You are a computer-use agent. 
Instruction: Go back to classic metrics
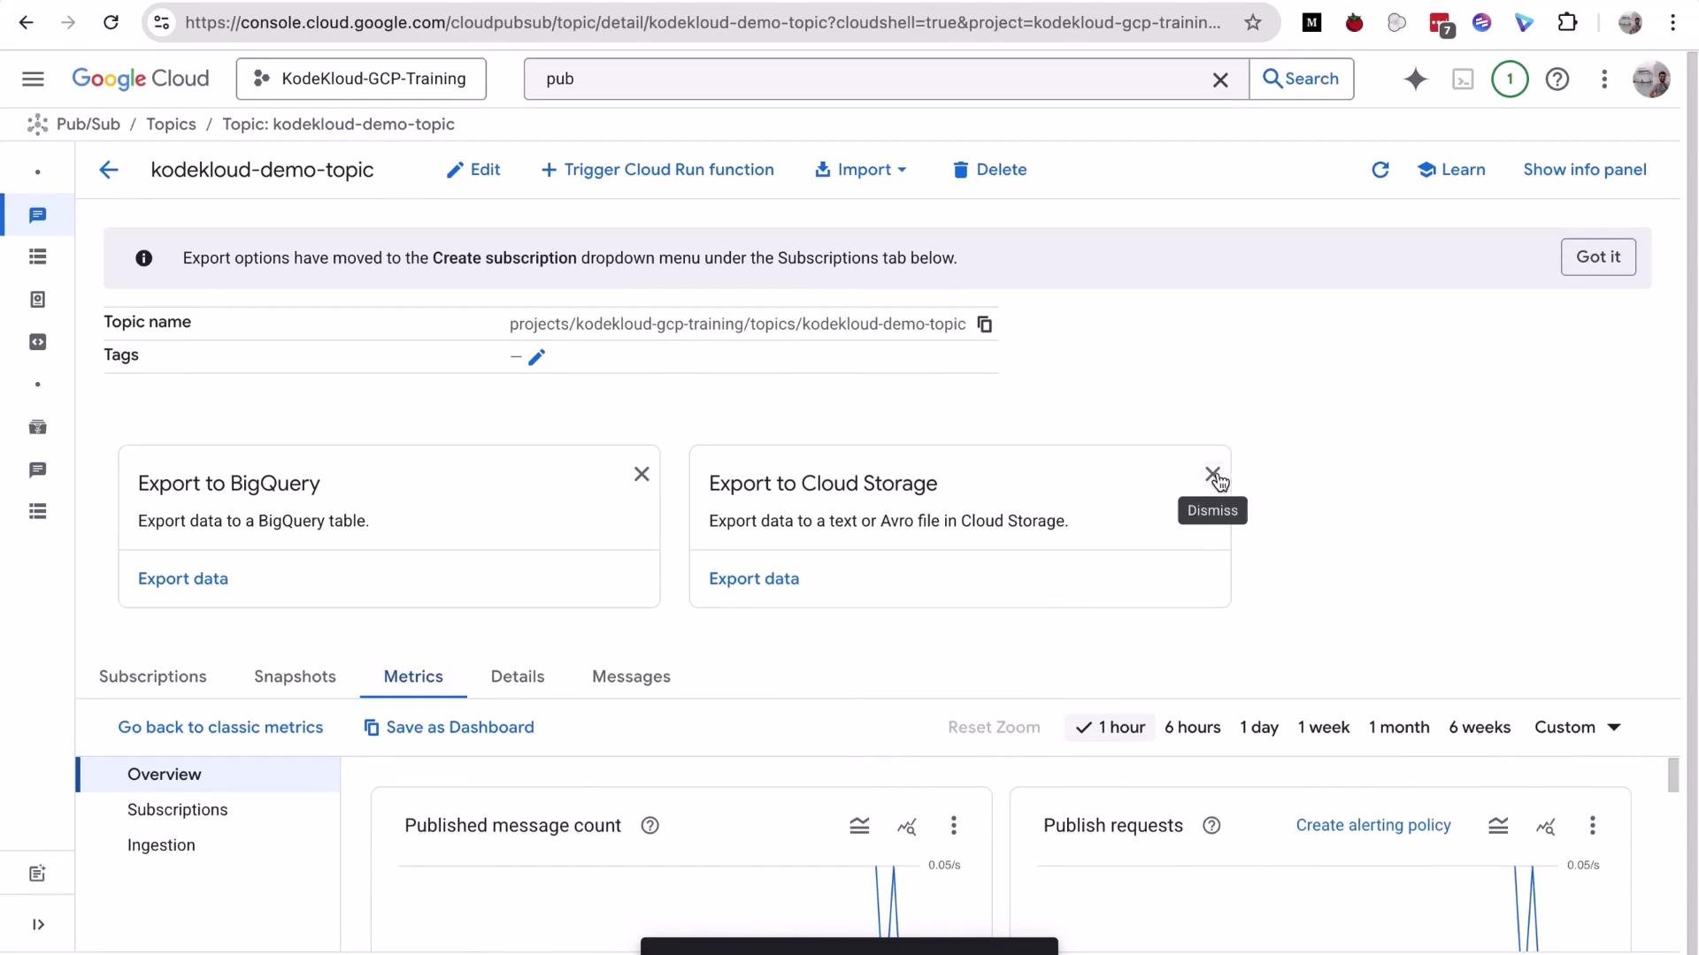[x=220, y=728]
